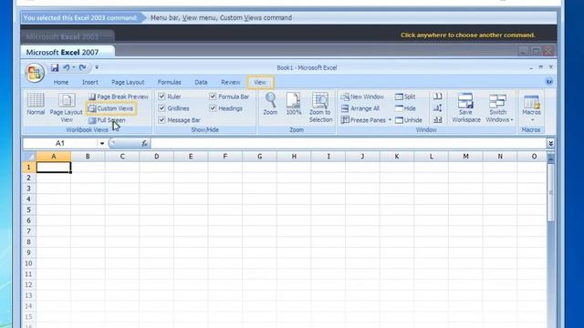This screenshot has width=584, height=328.
Task: Select the Microsoft Excel 2003 tab
Action: pyautogui.click(x=68, y=36)
